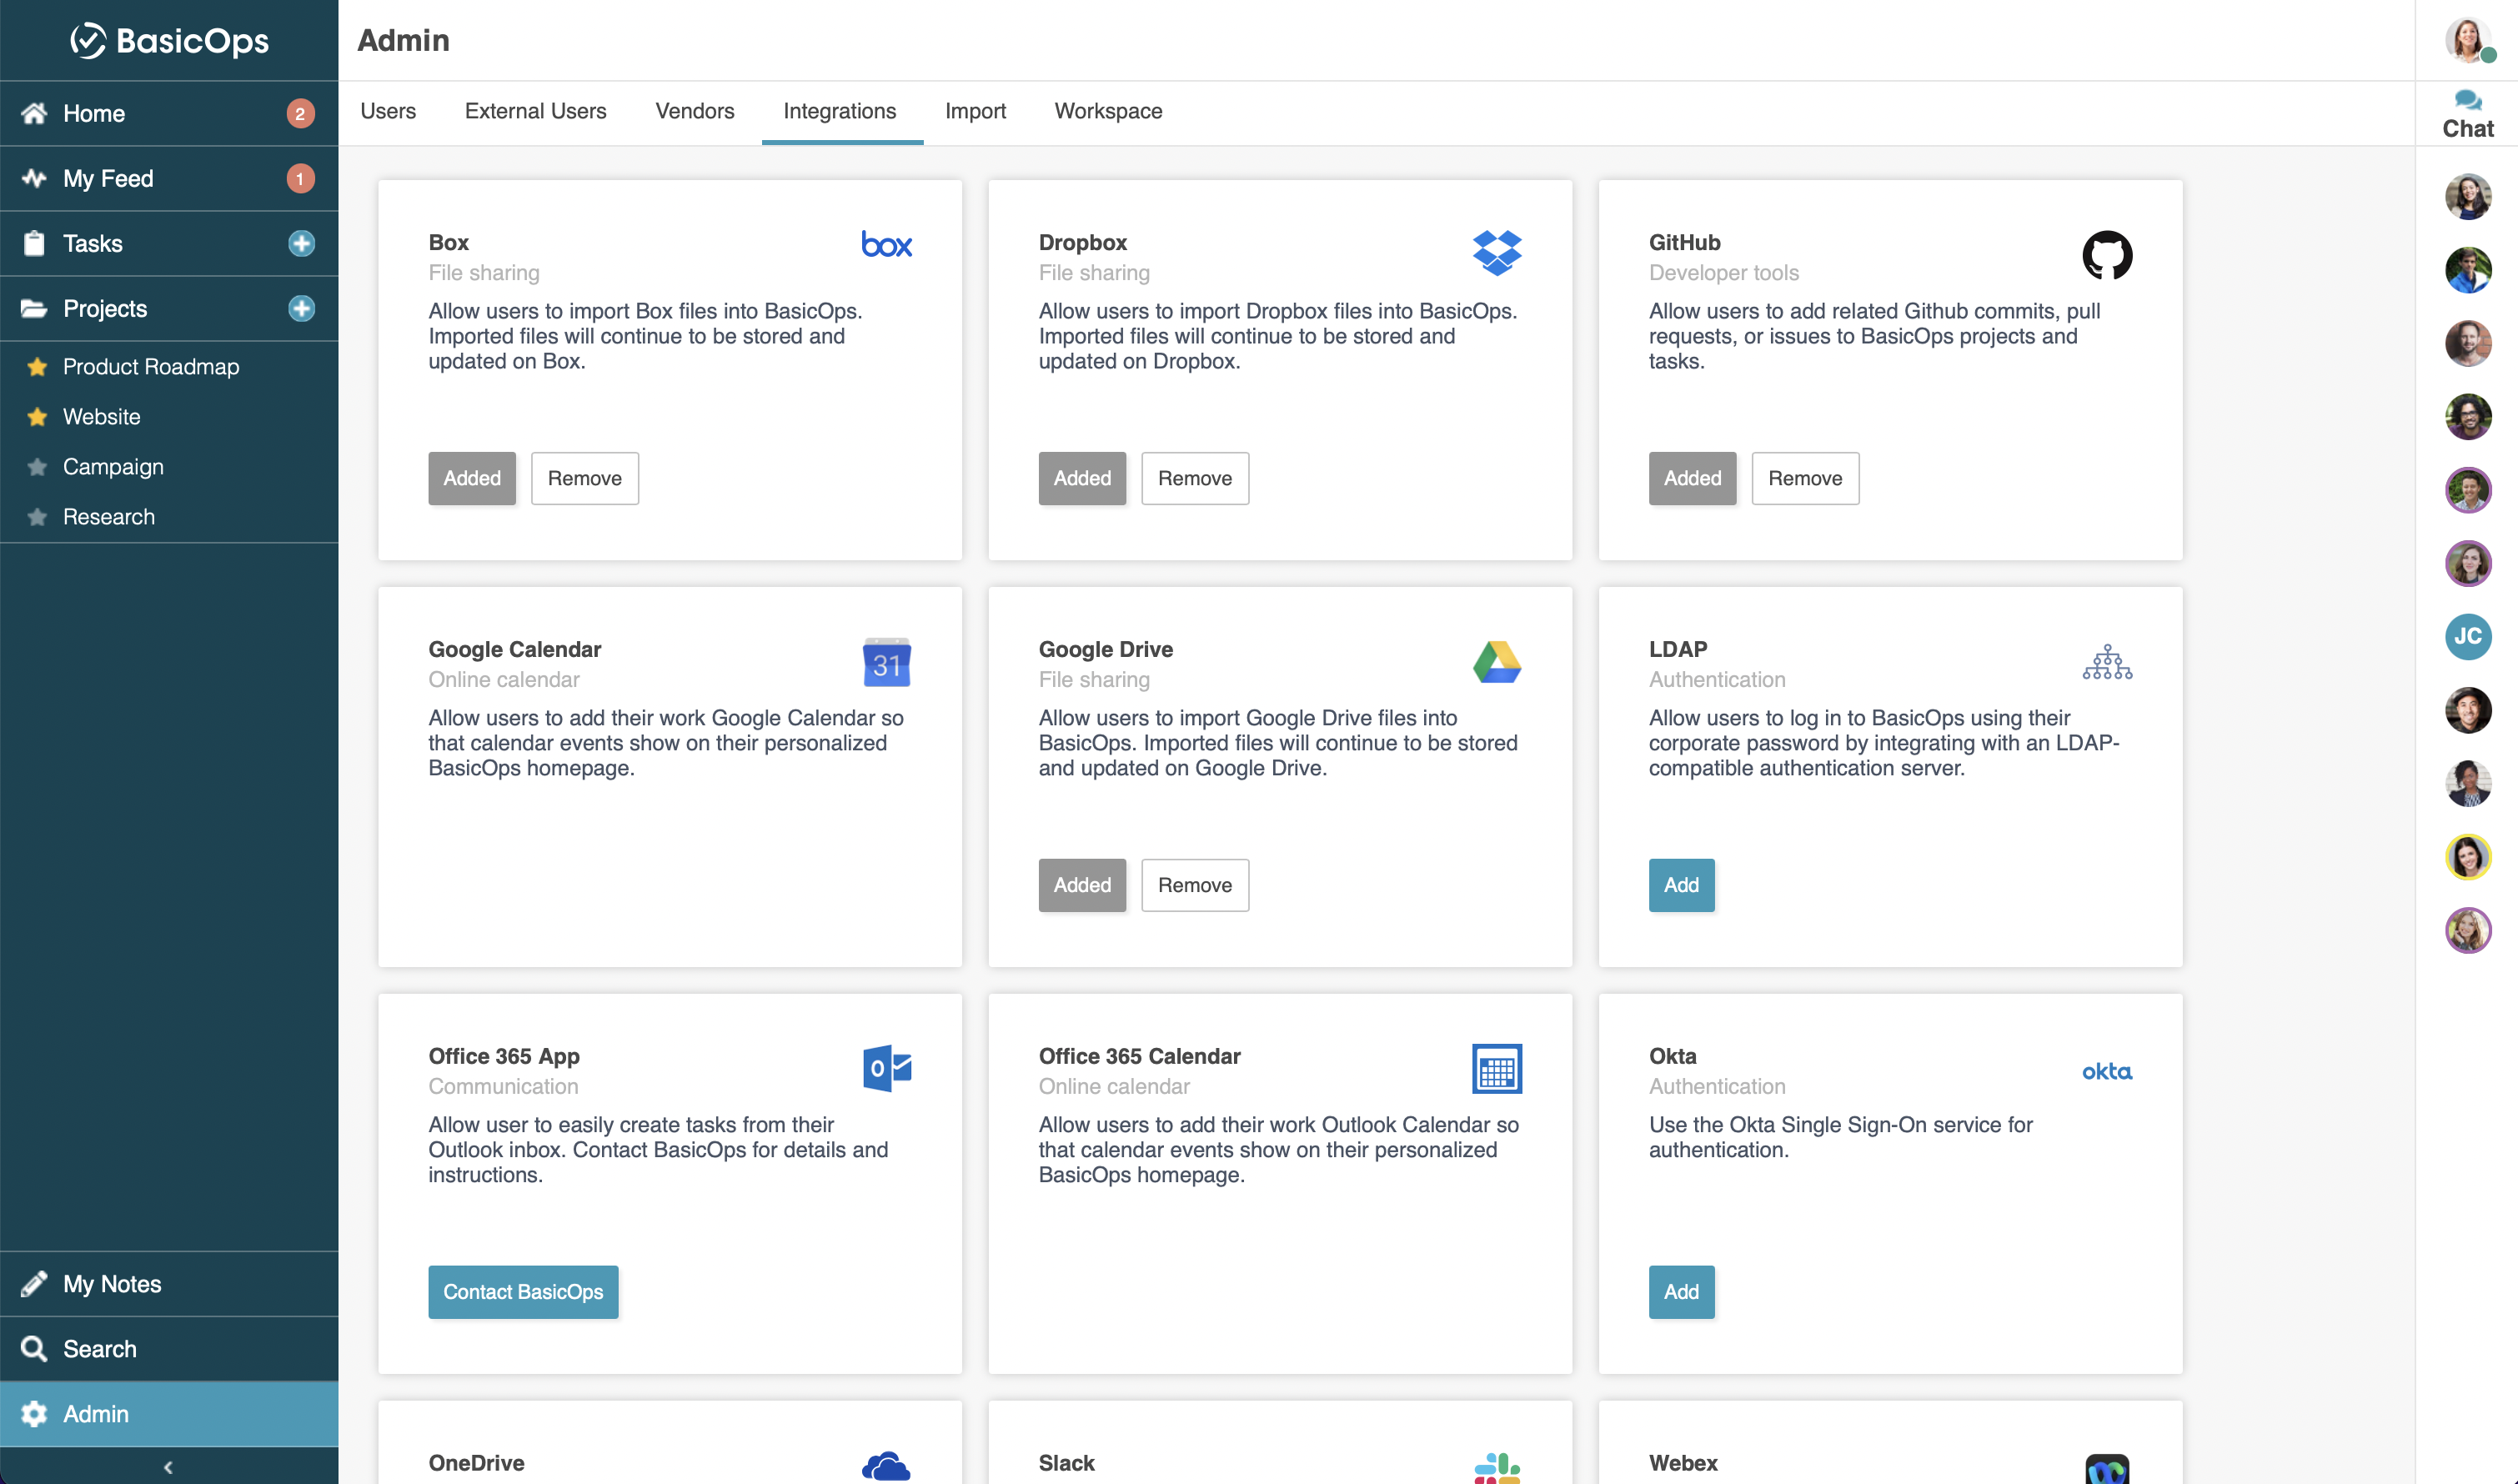This screenshot has width=2518, height=1484.
Task: Click the BasicOps logo
Action: [169, 41]
